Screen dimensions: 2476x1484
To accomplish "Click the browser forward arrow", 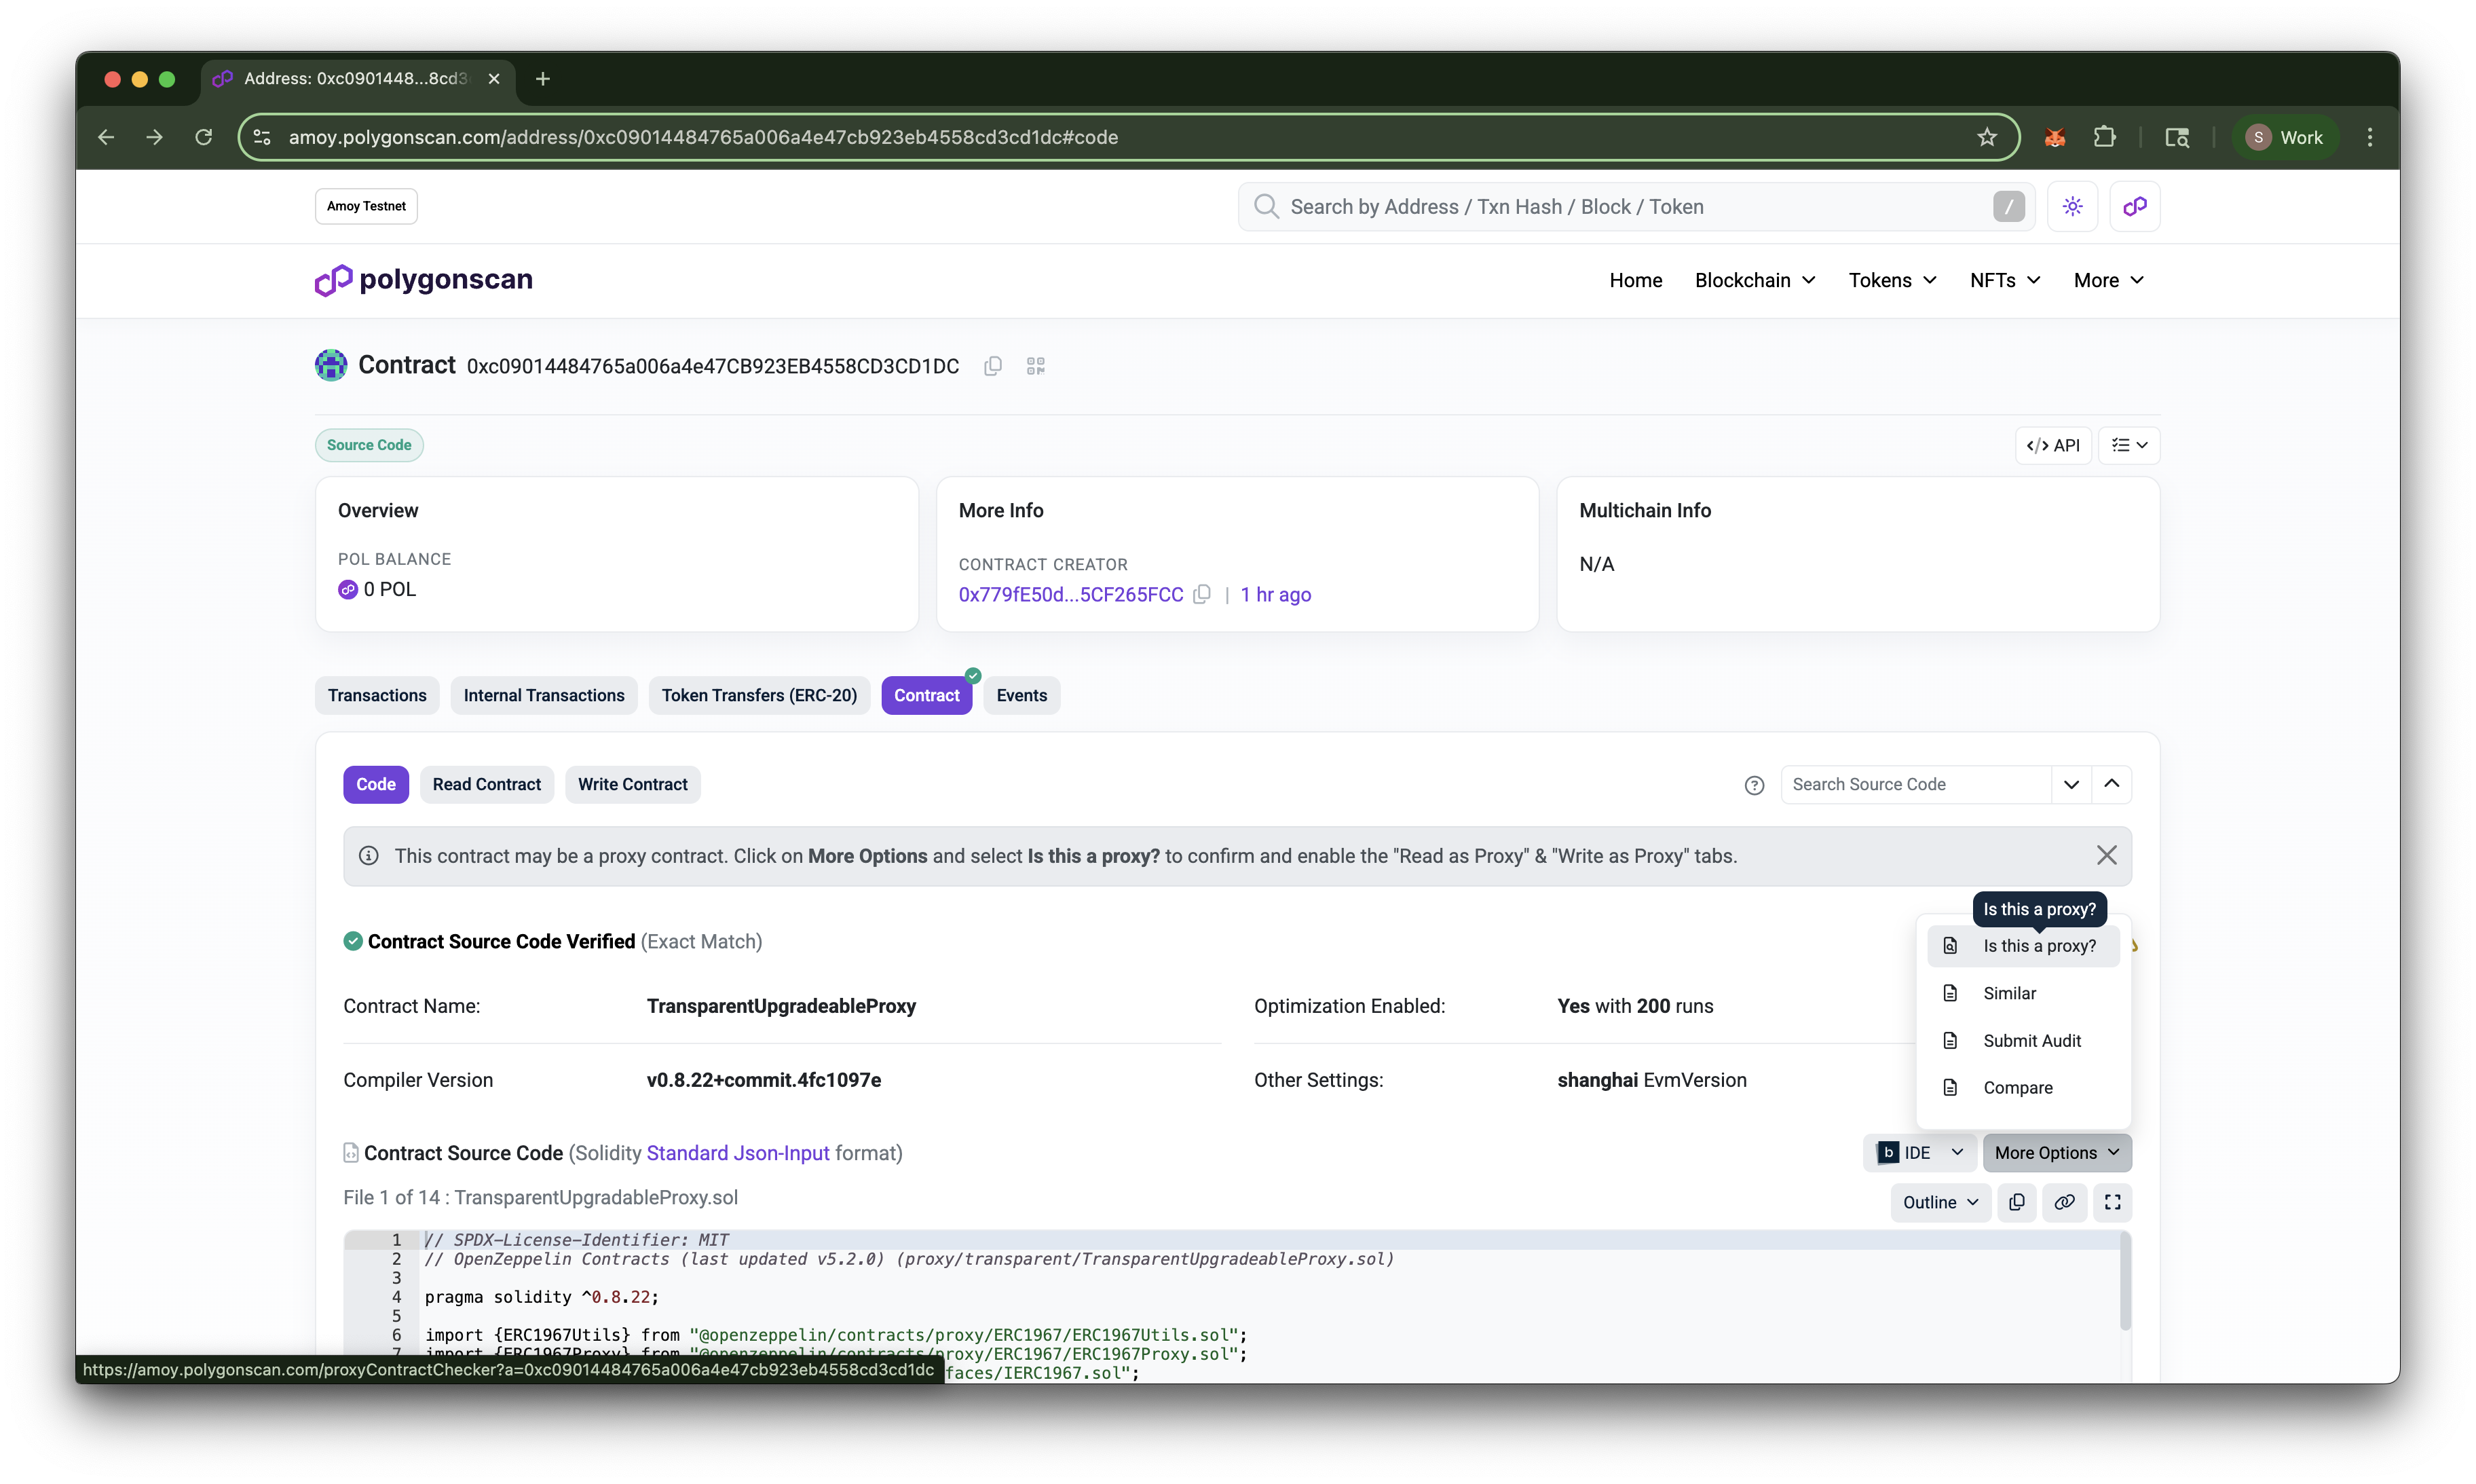I will point(154,137).
